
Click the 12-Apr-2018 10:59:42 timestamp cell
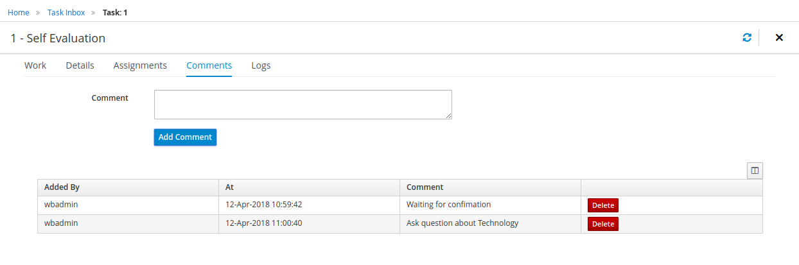pyautogui.click(x=263, y=205)
